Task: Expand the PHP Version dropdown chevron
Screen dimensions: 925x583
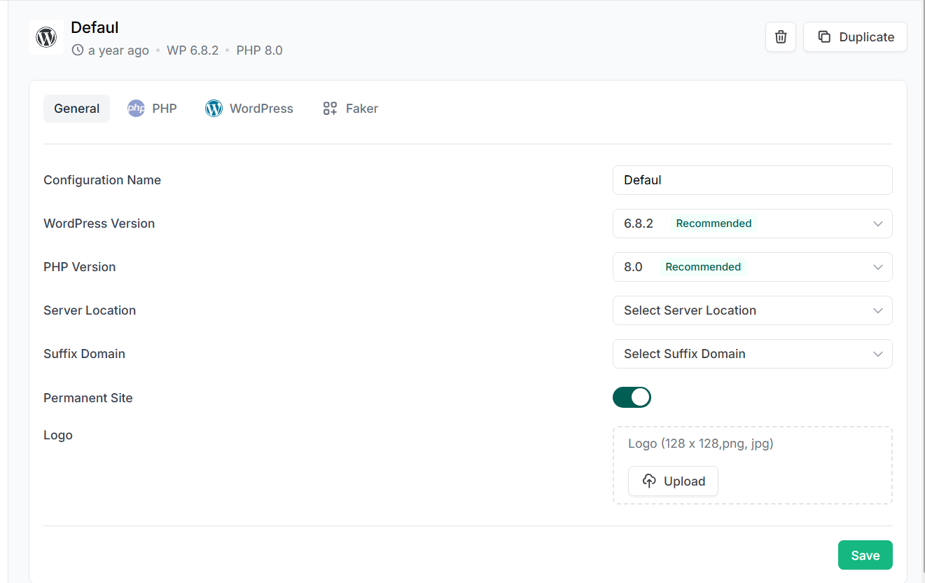Action: pos(877,267)
